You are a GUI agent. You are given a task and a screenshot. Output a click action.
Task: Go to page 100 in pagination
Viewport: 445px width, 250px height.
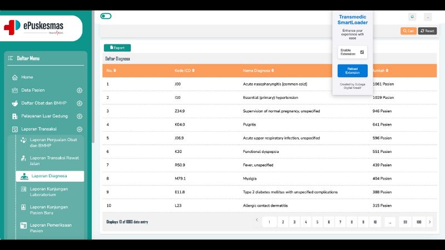coord(418,222)
